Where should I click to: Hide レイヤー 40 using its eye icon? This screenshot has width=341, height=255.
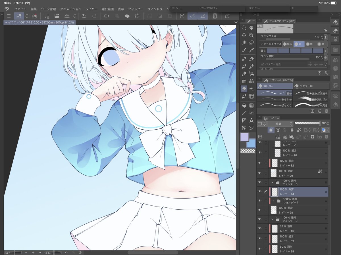pos(259,228)
